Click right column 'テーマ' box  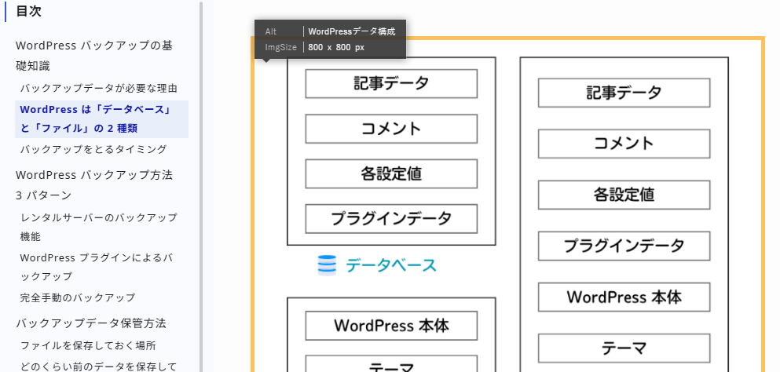pyautogui.click(x=624, y=348)
